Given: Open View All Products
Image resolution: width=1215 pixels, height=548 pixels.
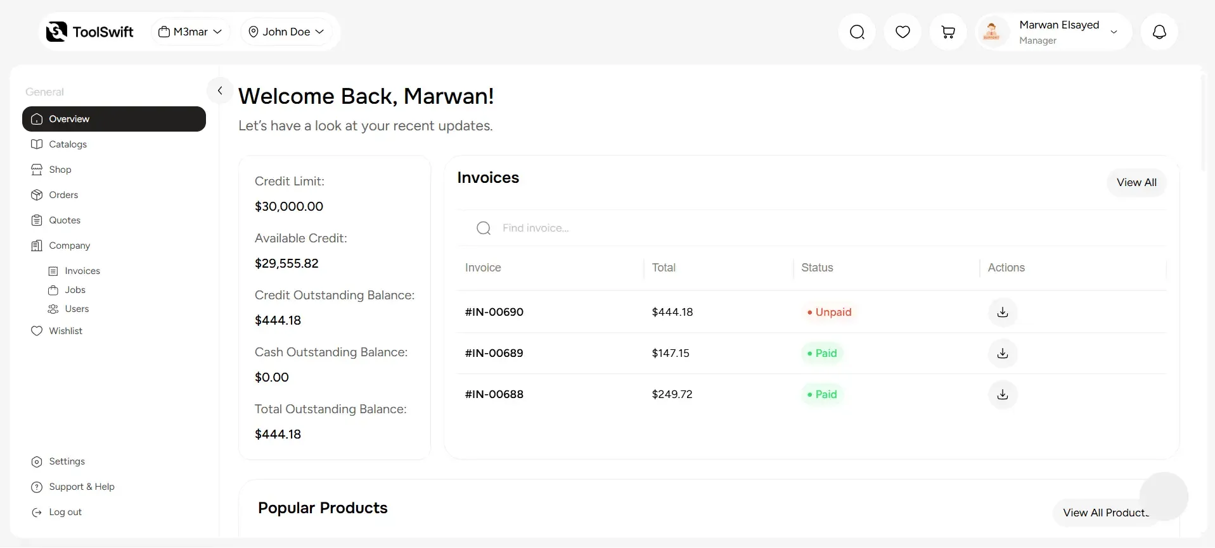Looking at the screenshot, I should pos(1106,513).
